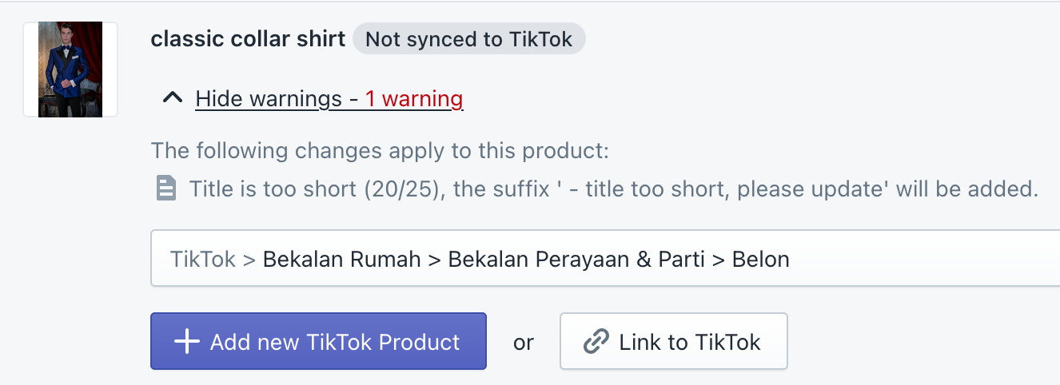1060x385 pixels.
Task: Click the plus icon on Add button
Action: (x=186, y=342)
